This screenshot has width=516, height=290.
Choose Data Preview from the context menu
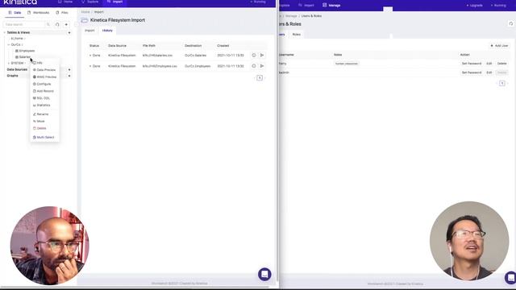point(44,70)
